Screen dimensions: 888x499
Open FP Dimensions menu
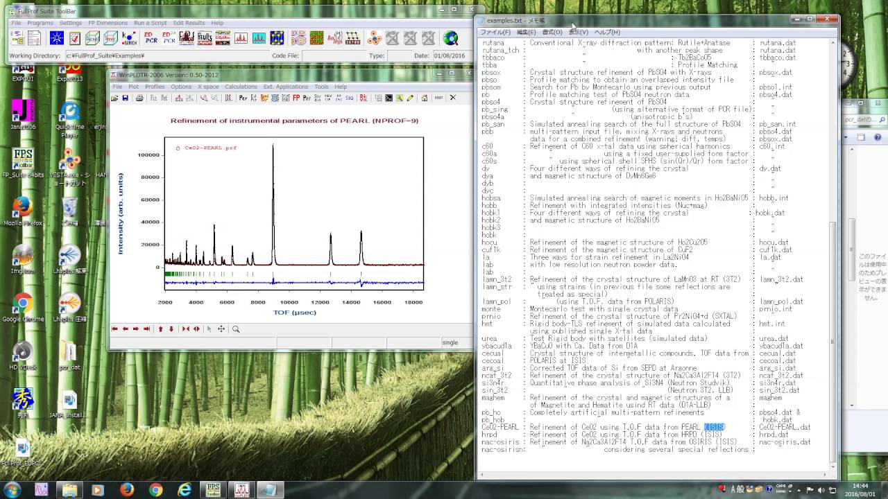point(108,23)
